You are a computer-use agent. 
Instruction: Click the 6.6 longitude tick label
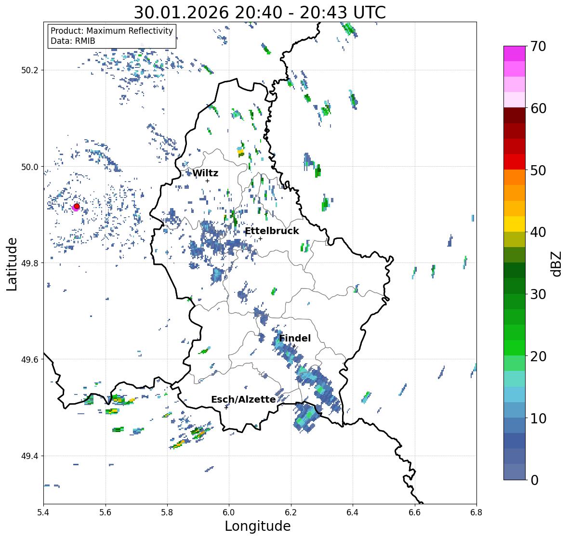coord(415,512)
